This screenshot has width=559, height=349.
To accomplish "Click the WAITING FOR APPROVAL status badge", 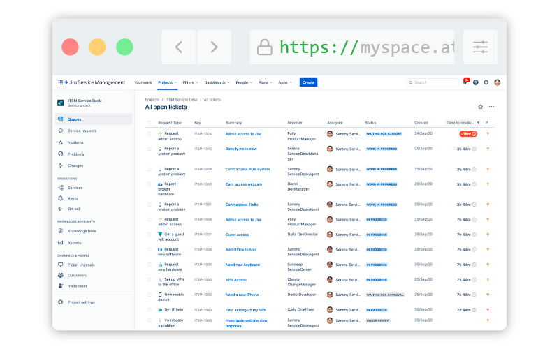I will pos(385,295).
